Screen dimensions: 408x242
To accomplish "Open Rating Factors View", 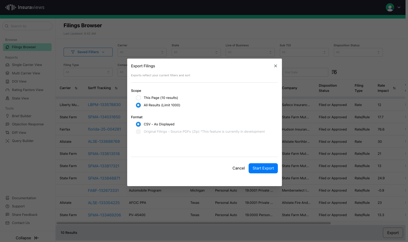I will click(28, 90).
